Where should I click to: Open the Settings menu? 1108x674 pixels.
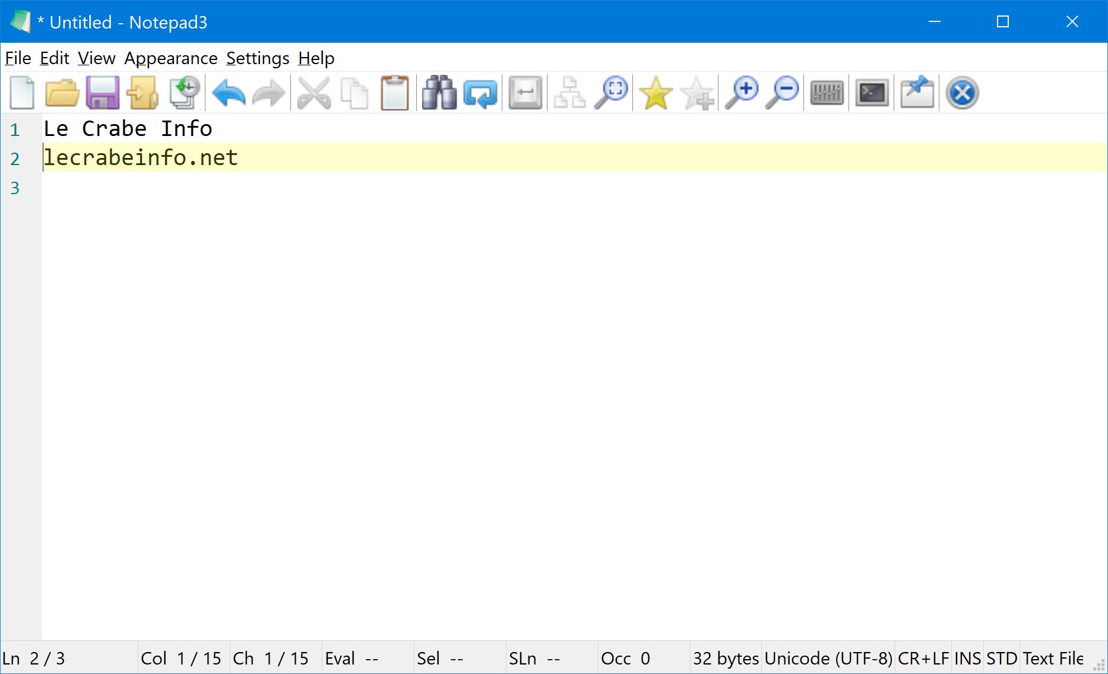[x=258, y=58]
